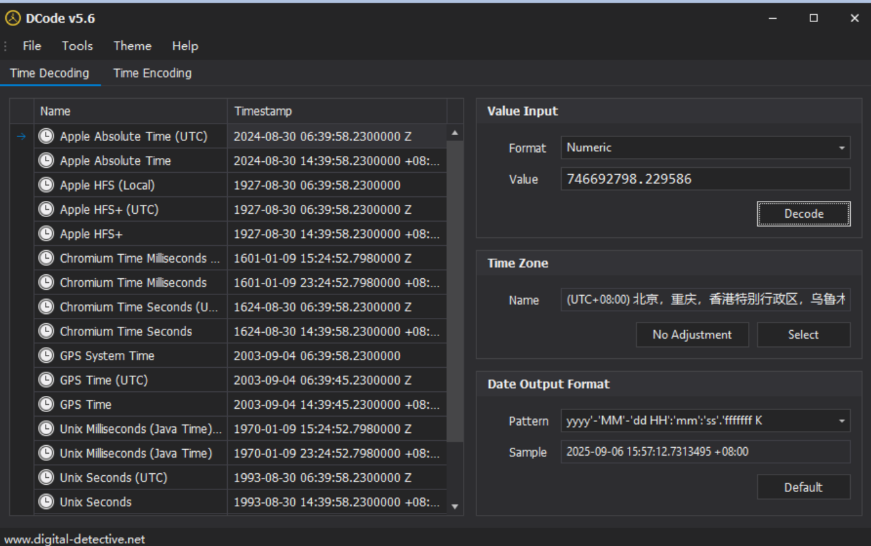
Task: Click the clock icon beside Chromium Time Milliseconds (no UTC)
Action: point(46,283)
